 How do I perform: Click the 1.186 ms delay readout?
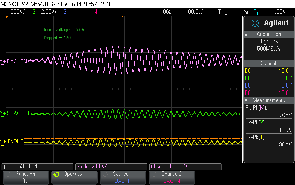coord(163,12)
